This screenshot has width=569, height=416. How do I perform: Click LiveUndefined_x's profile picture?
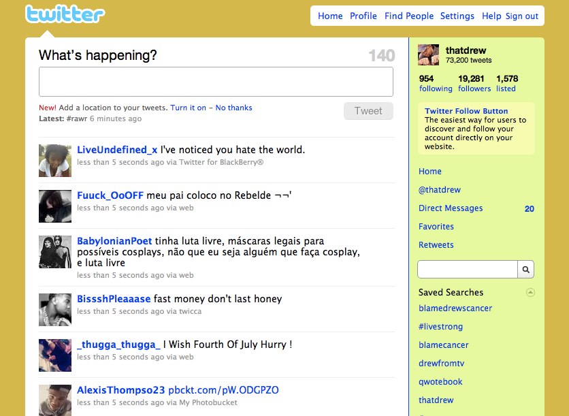(54, 161)
